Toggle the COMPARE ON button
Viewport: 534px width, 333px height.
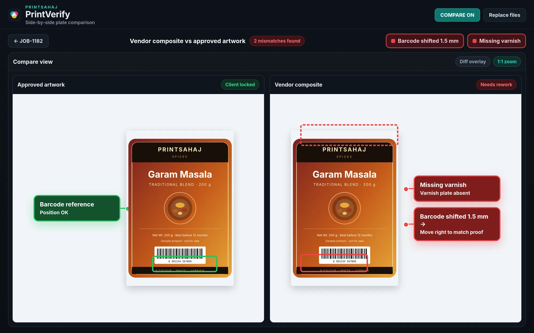(457, 15)
